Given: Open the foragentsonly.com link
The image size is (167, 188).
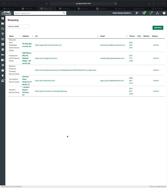Looking at the screenshot, I should point(46,58).
